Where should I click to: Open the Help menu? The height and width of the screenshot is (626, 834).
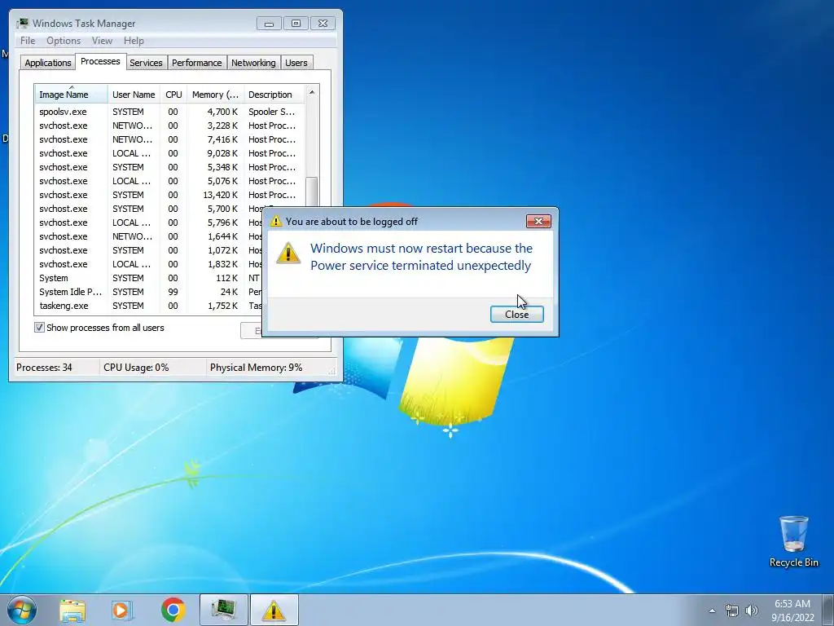point(134,41)
